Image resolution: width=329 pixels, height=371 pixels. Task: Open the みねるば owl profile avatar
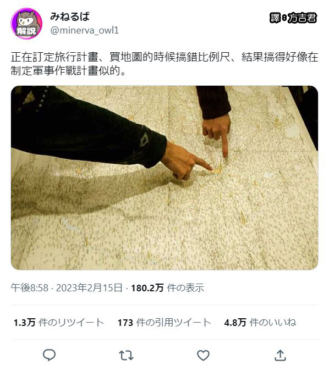pos(26,24)
